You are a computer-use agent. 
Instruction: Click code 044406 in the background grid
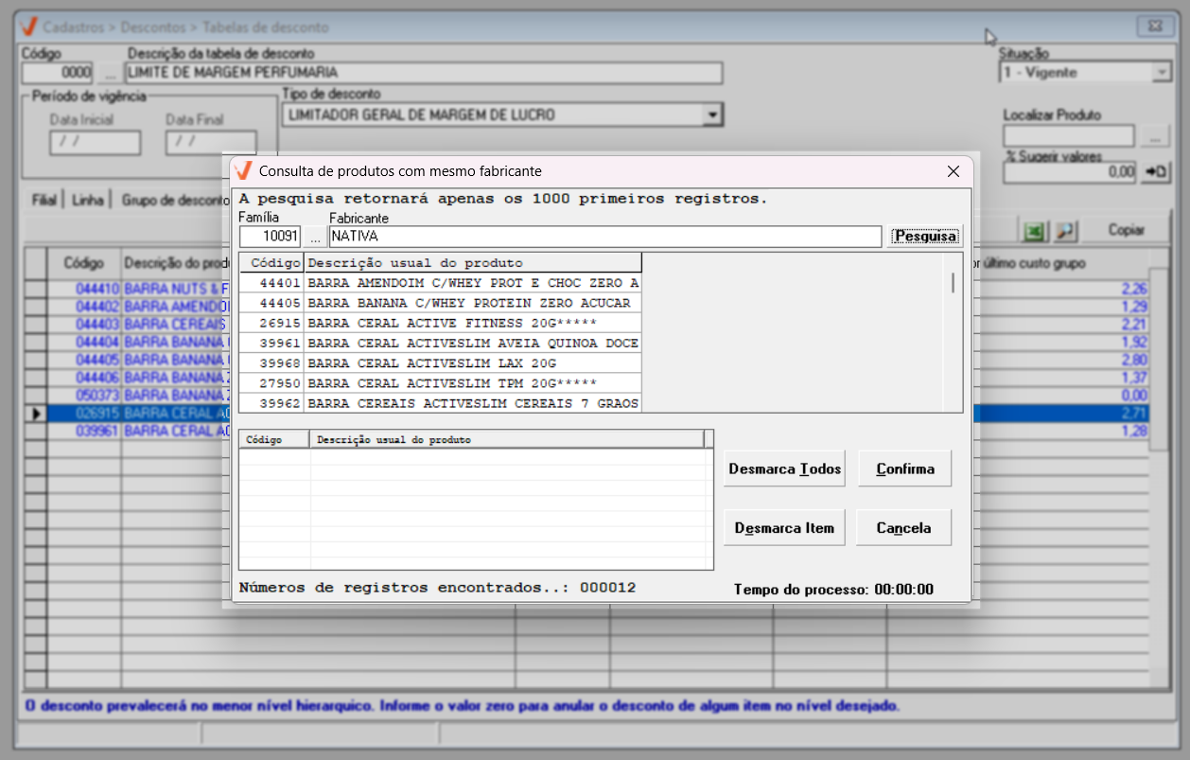(96, 378)
